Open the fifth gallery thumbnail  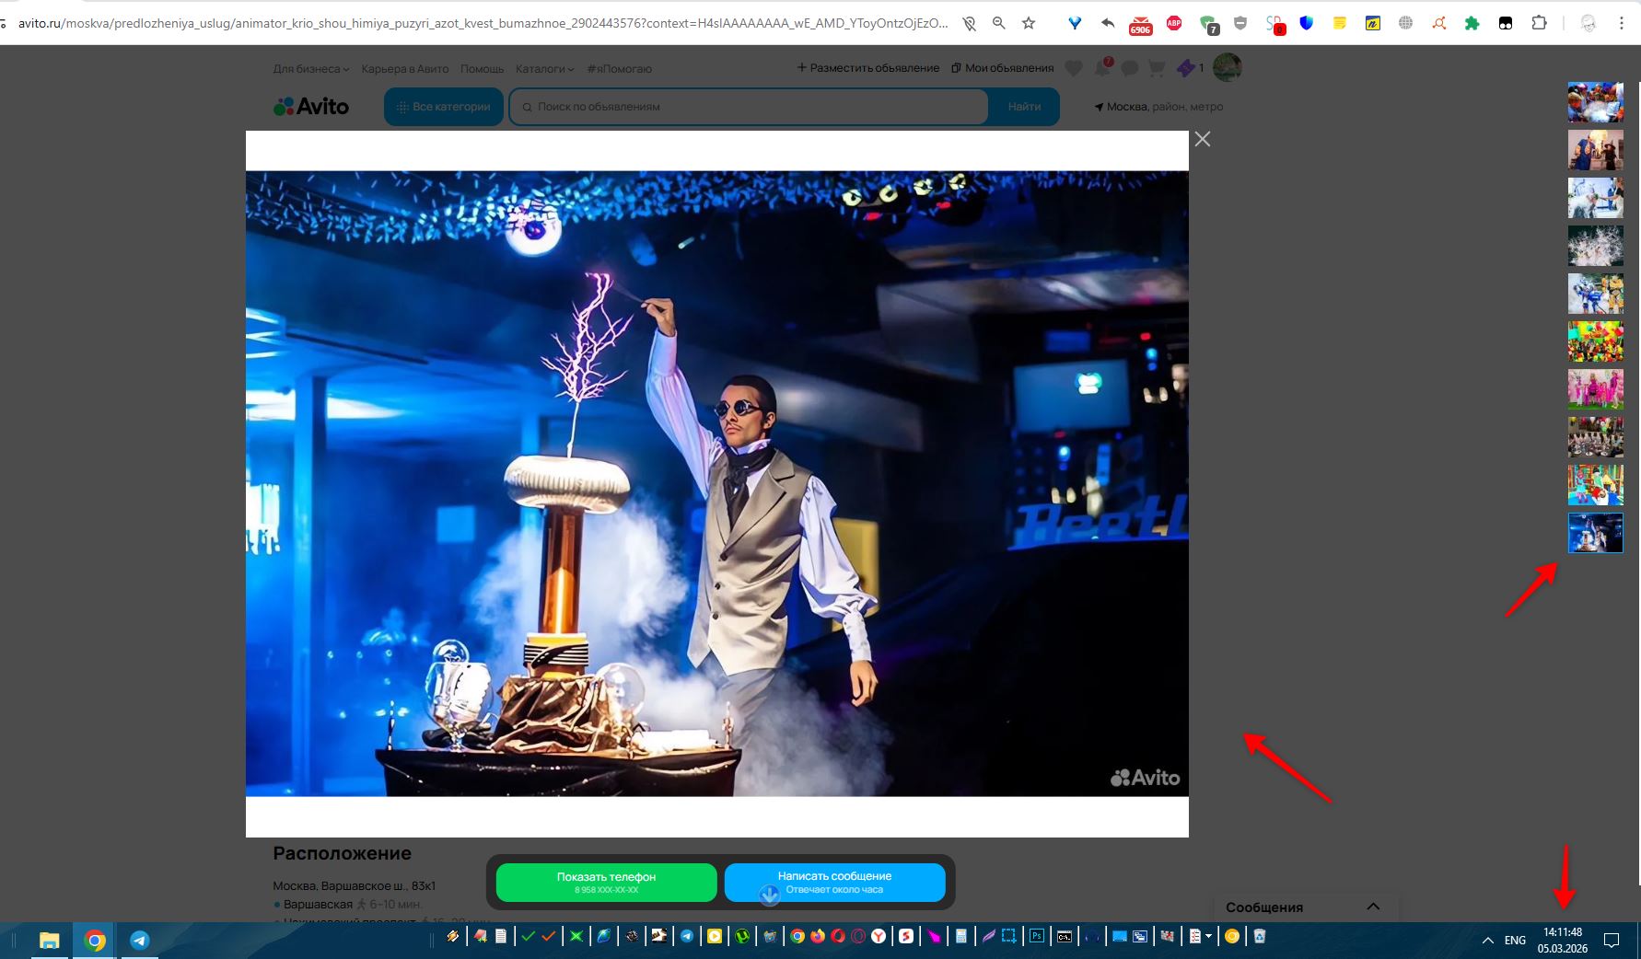point(1596,294)
